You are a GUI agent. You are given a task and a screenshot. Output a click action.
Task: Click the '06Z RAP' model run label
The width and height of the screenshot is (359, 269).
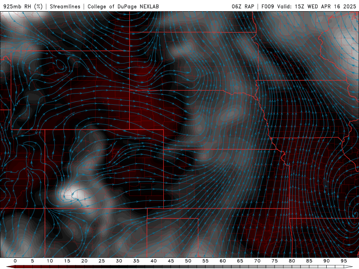[x=243, y=6]
